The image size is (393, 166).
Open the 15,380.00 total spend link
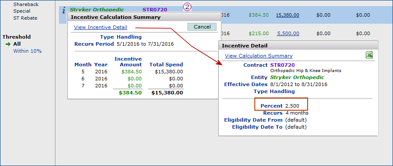pyautogui.click(x=288, y=15)
